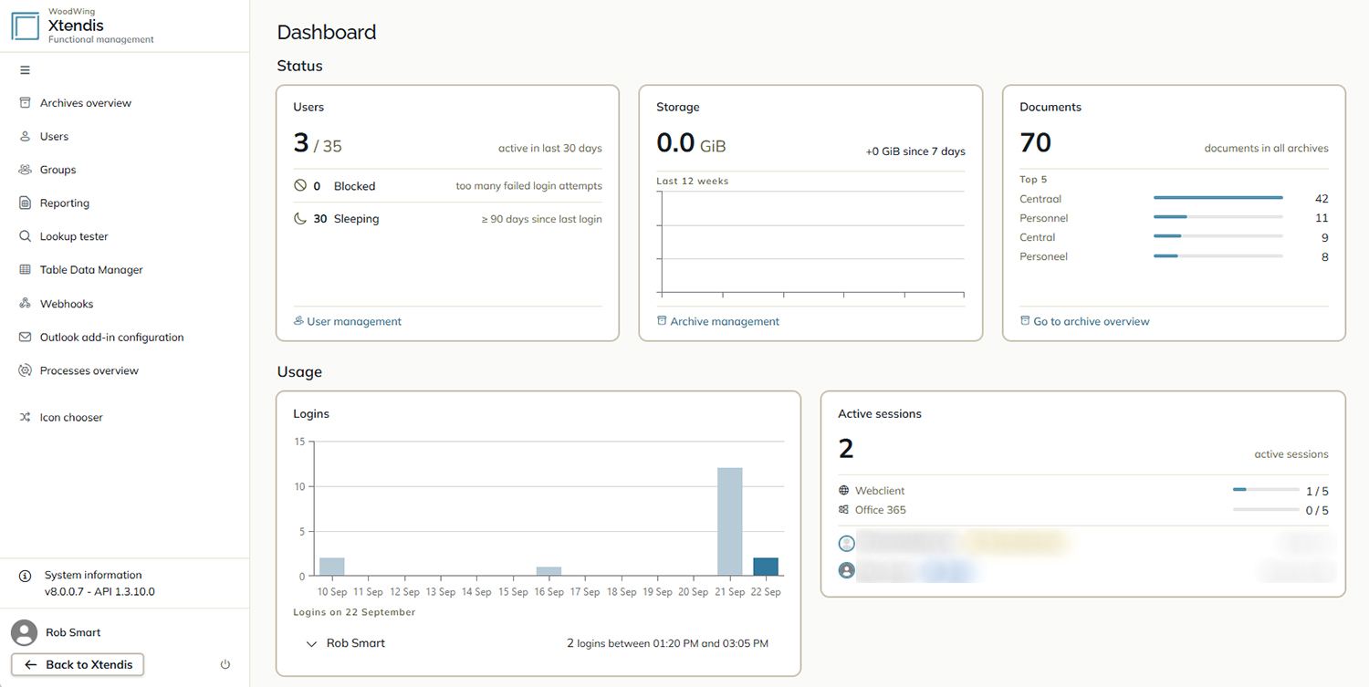Click the Webhooks sidebar icon
This screenshot has width=1369, height=687.
(25, 304)
